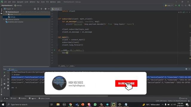Toggle soft-wrap in Run console
Image resolution: width=191 pixels, height=107 pixels.
pos(8,79)
